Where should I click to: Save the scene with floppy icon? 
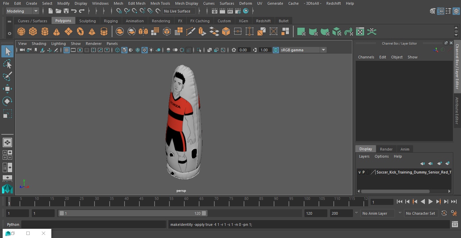point(66,11)
